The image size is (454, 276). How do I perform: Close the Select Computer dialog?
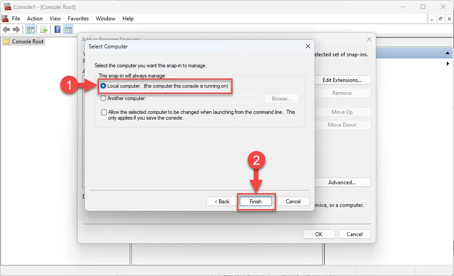pos(308,46)
